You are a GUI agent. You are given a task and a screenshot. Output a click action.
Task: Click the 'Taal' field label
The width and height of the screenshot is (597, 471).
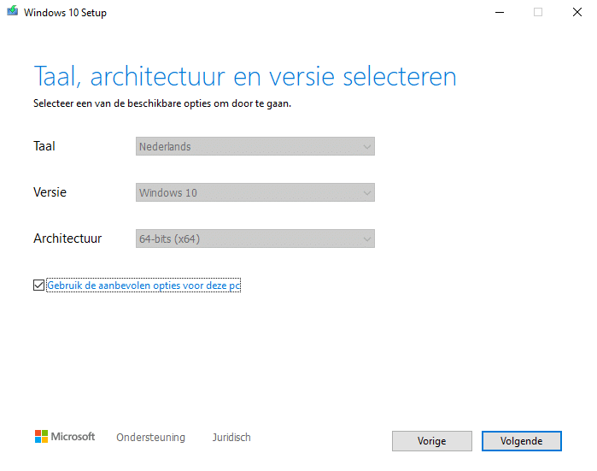point(44,146)
